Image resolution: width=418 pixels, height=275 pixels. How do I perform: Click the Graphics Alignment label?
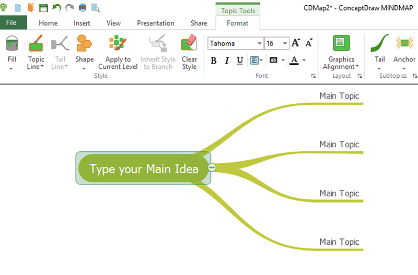[341, 63]
